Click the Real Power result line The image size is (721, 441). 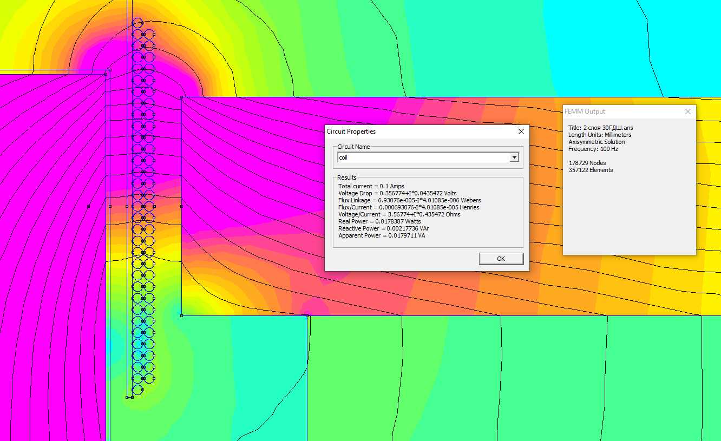379,221
